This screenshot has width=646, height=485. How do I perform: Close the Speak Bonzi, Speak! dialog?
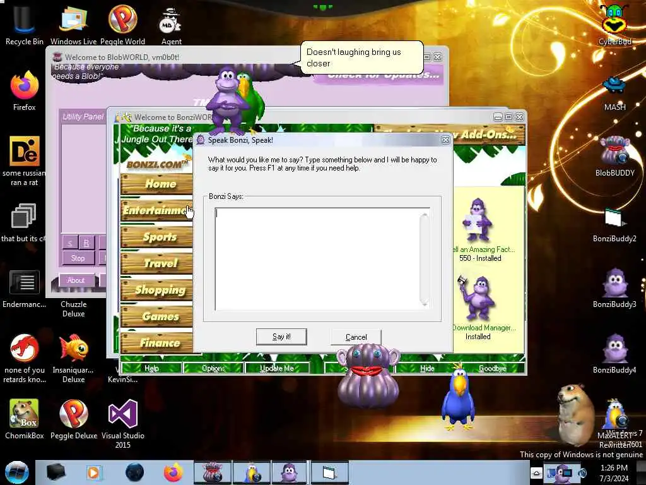click(x=445, y=140)
